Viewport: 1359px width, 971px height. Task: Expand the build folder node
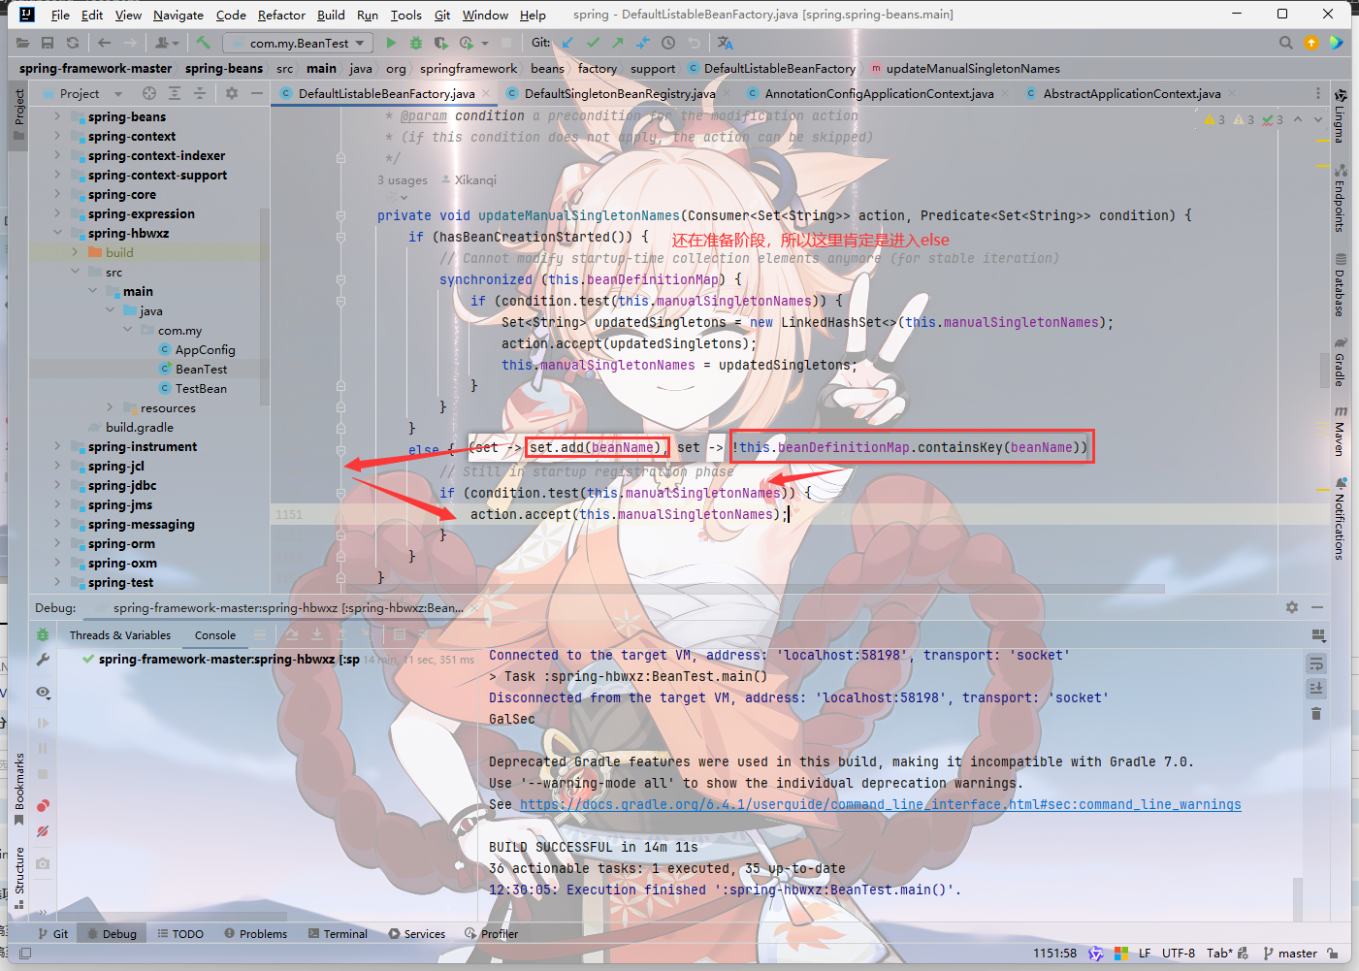(x=75, y=252)
